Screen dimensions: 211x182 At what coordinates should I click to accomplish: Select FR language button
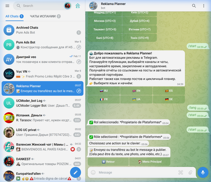104,99
